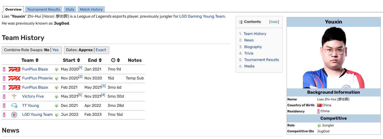Click the jungler icon in the Role row

(319, 125)
